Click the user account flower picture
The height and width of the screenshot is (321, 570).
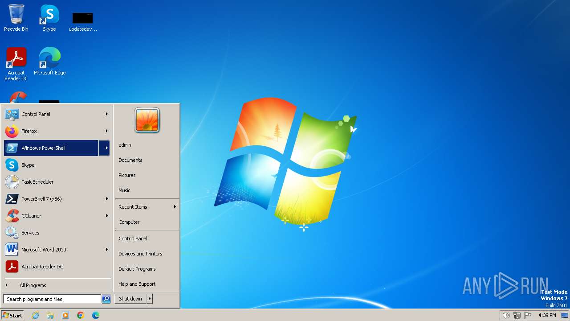point(147,120)
